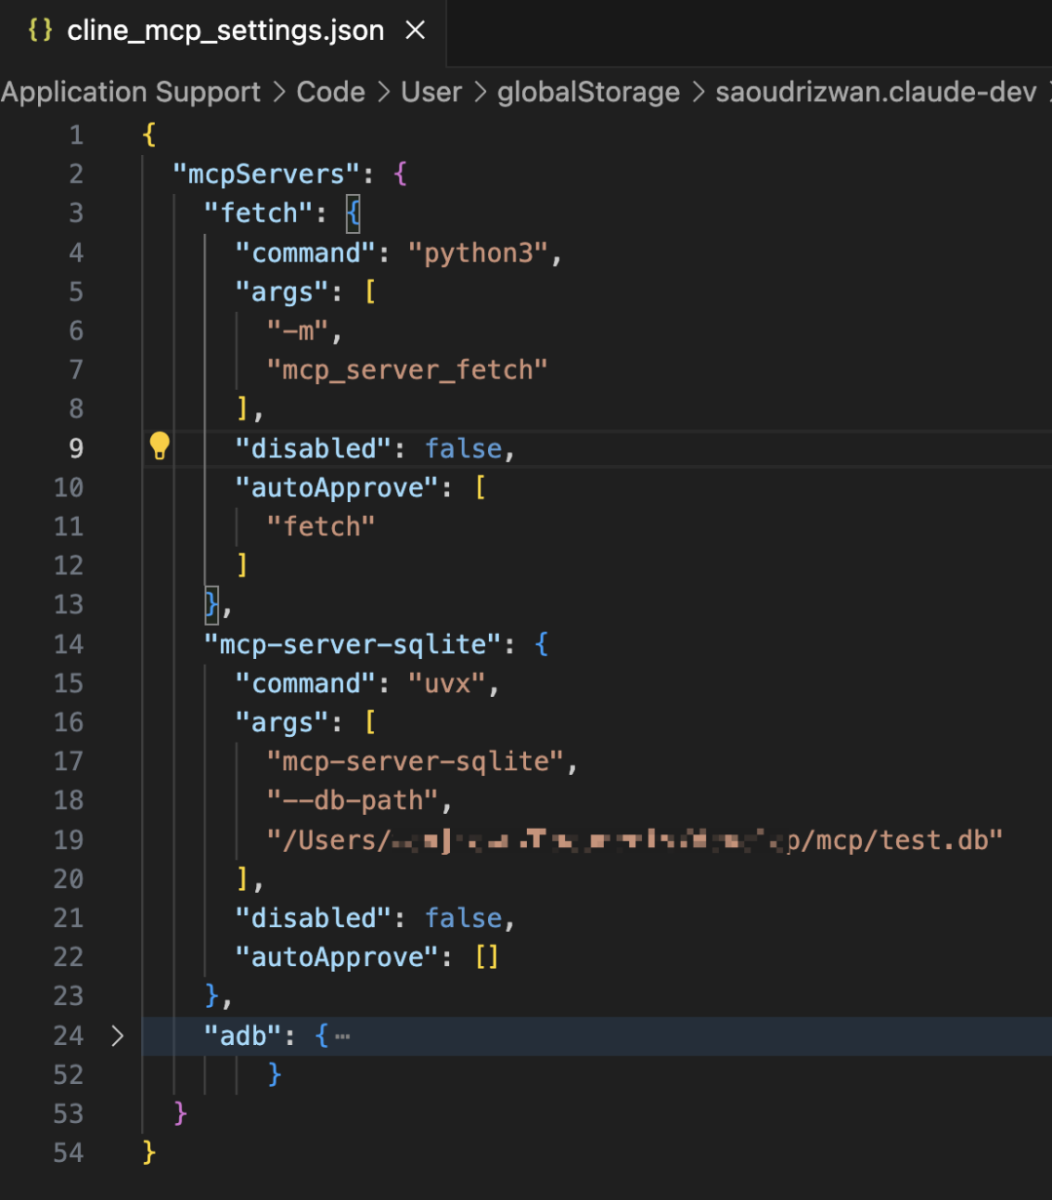
Task: Click the "command" key on line 4
Action: click(306, 253)
